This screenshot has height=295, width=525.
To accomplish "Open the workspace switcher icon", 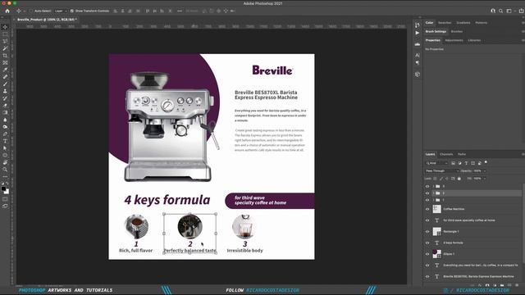I will [x=509, y=11].
